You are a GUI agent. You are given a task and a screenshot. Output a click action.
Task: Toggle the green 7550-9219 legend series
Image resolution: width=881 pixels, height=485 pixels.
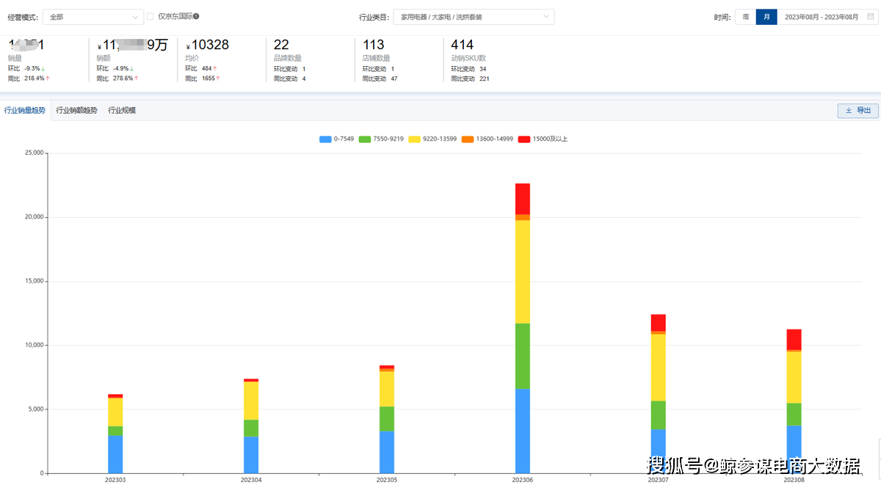coord(365,139)
